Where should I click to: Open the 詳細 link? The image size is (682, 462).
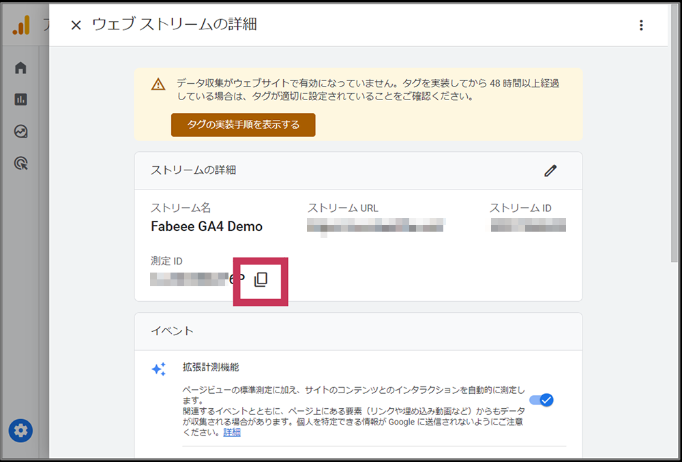[232, 433]
